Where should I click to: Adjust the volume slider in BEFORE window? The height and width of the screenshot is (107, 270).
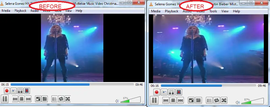[x=130, y=100]
